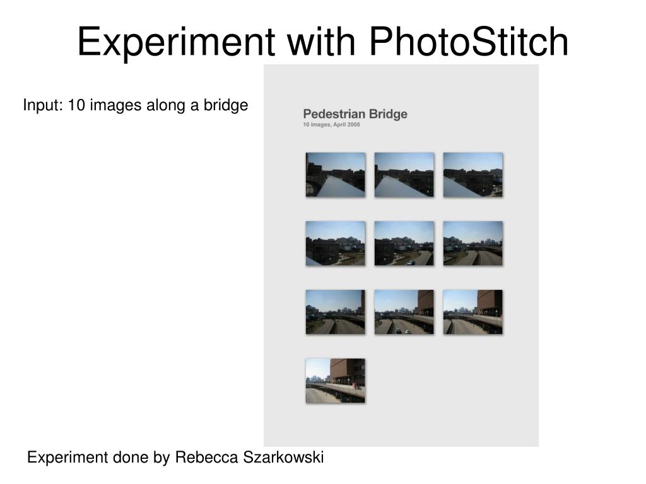Viewport: 646px width, 484px height.
Task: Click the first thumbnail in the third row
Action: tap(336, 312)
